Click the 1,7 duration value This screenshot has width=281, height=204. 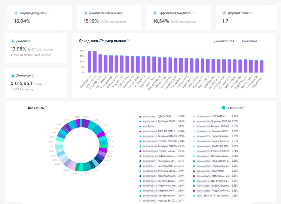[225, 21]
